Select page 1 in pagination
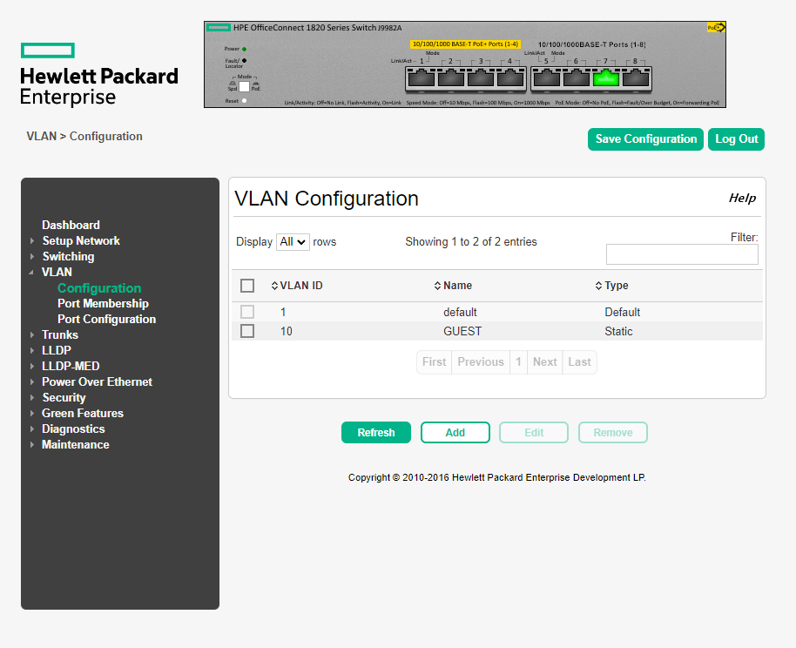 click(518, 362)
